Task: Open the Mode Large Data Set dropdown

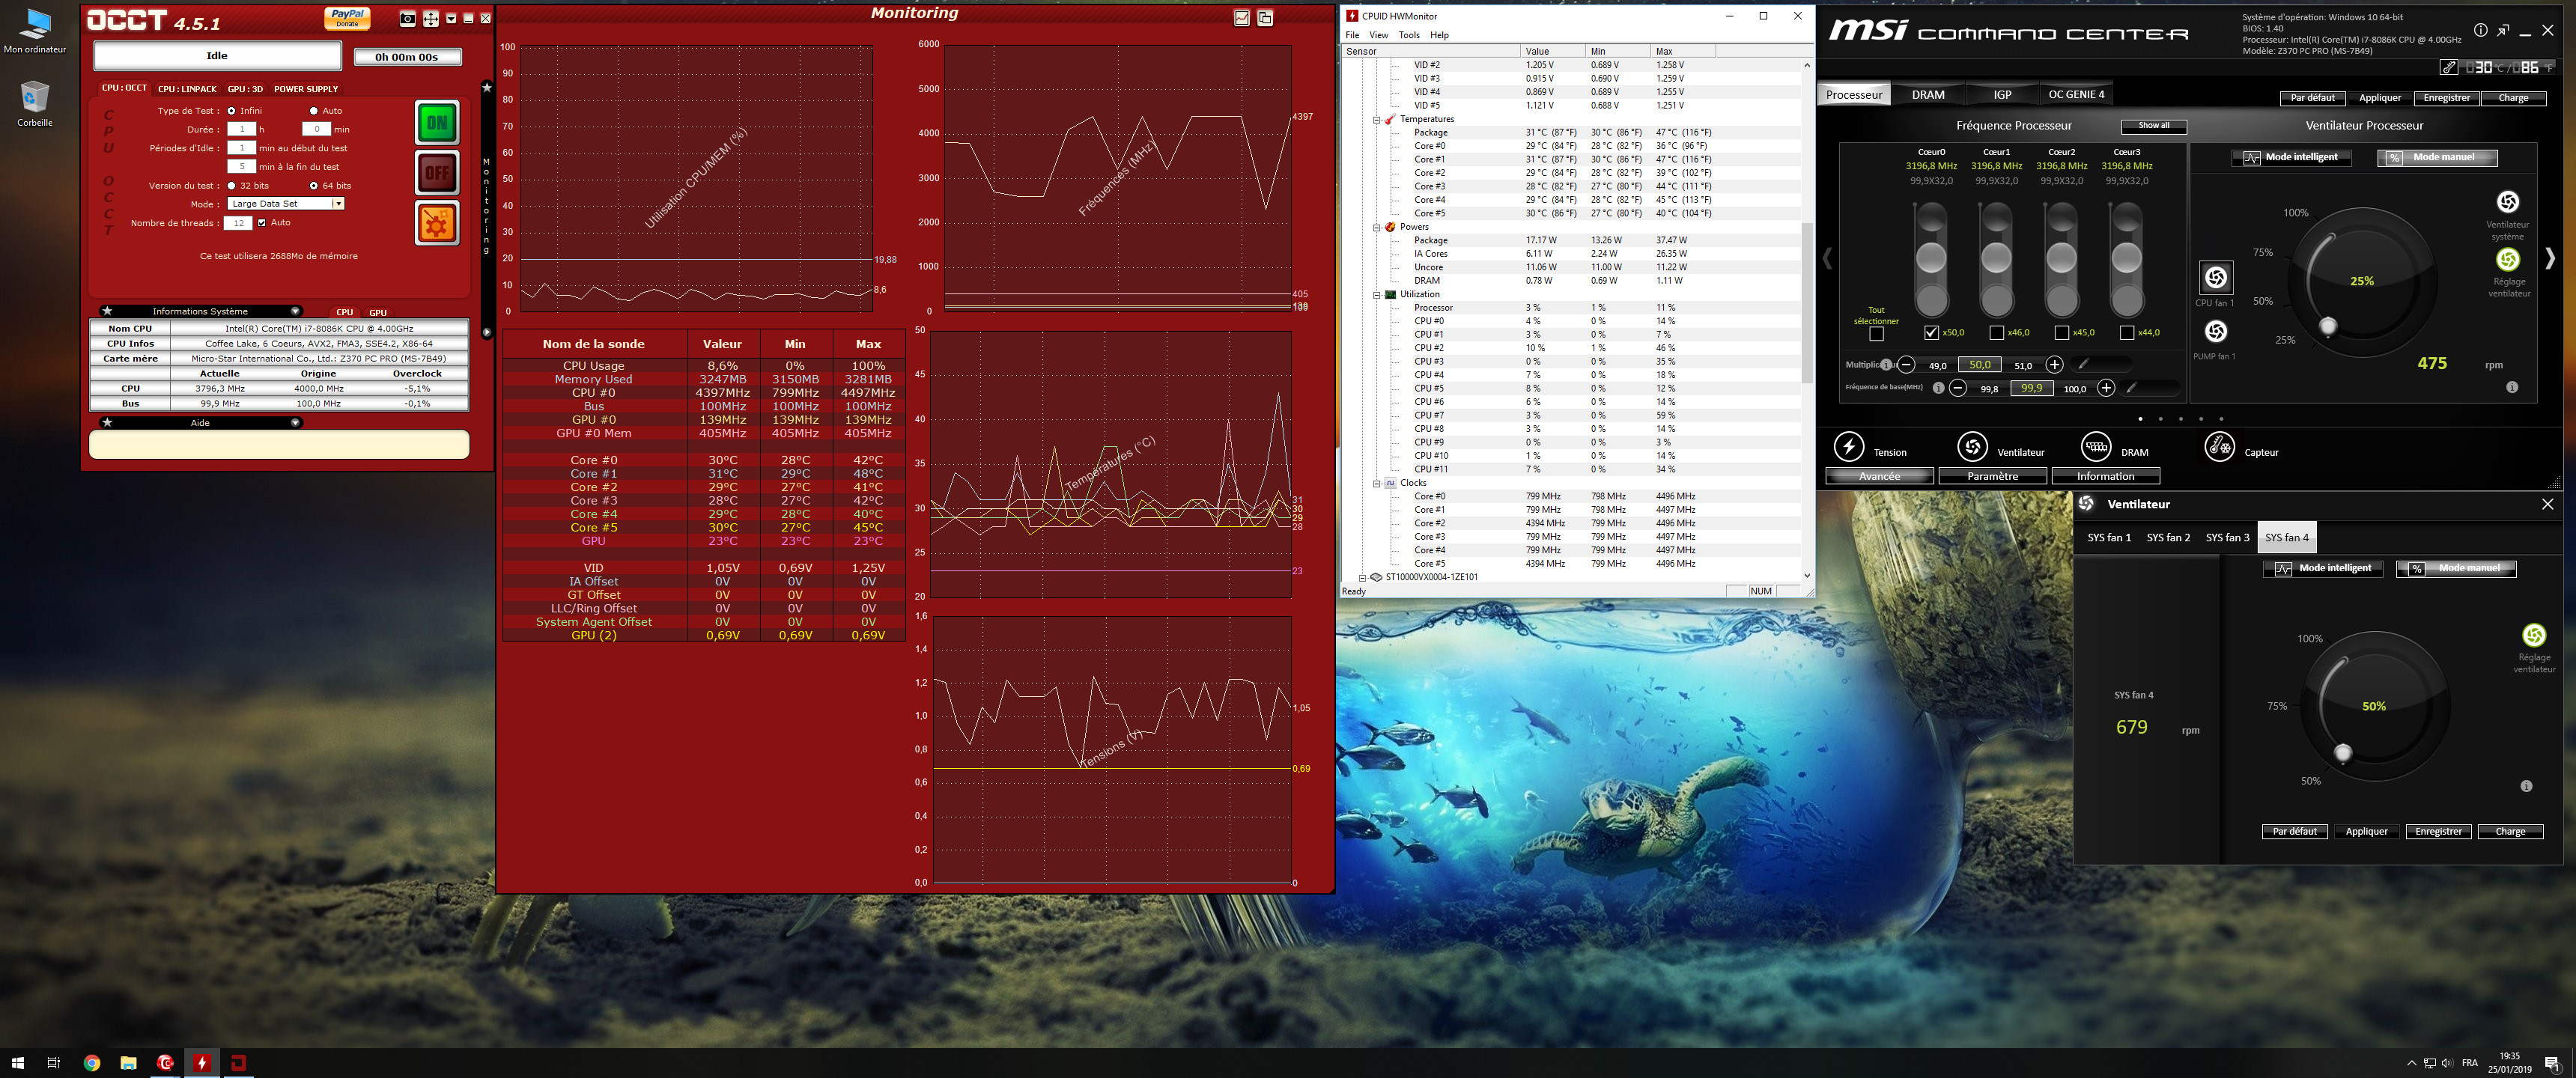Action: (338, 204)
